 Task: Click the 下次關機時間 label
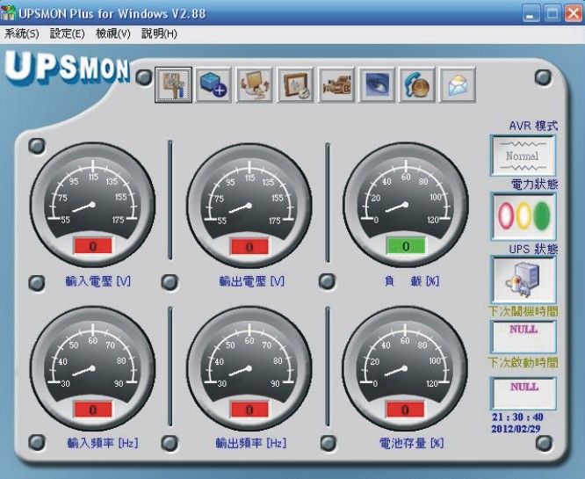523,311
